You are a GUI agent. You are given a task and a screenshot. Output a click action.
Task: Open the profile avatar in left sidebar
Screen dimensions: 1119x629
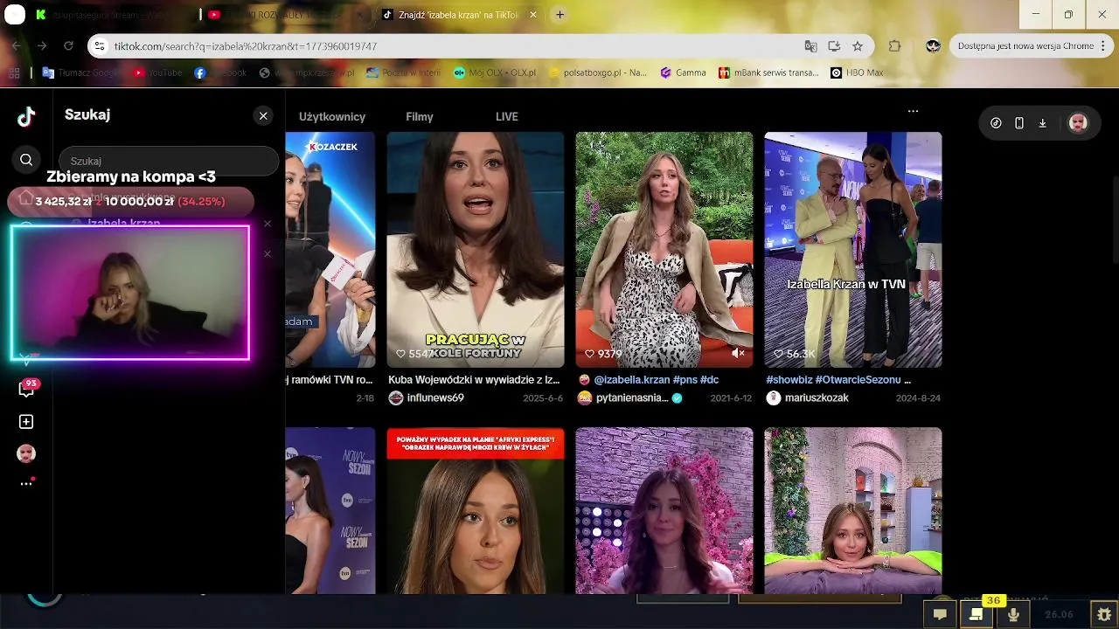click(26, 453)
